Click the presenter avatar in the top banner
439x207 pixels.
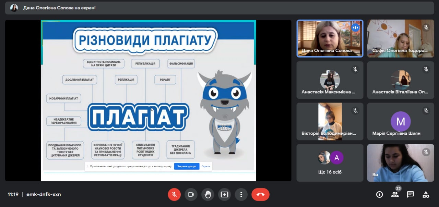(14, 8)
